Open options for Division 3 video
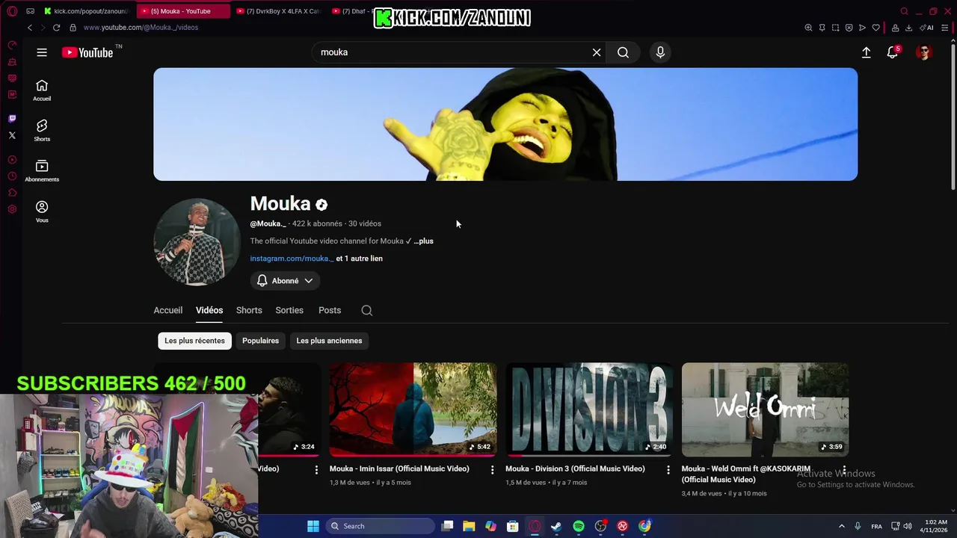Screen dimensions: 957x538 (x=668, y=470)
